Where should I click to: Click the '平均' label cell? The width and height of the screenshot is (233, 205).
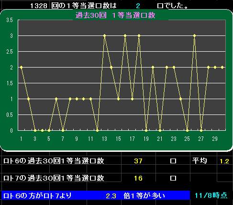tap(200, 161)
